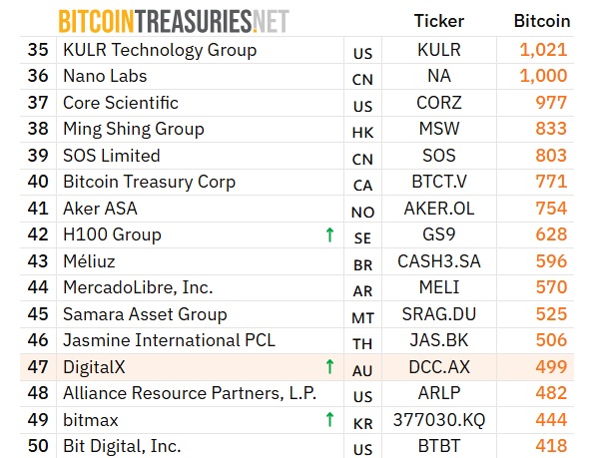Open the BitcoinTreasuries.net logo

[174, 21]
